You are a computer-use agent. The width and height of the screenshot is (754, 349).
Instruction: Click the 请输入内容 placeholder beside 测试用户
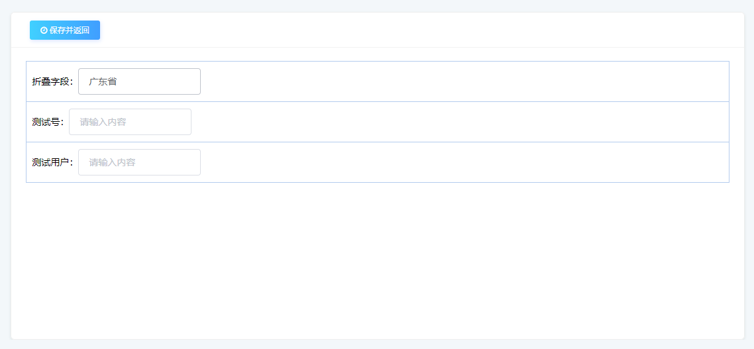112,162
